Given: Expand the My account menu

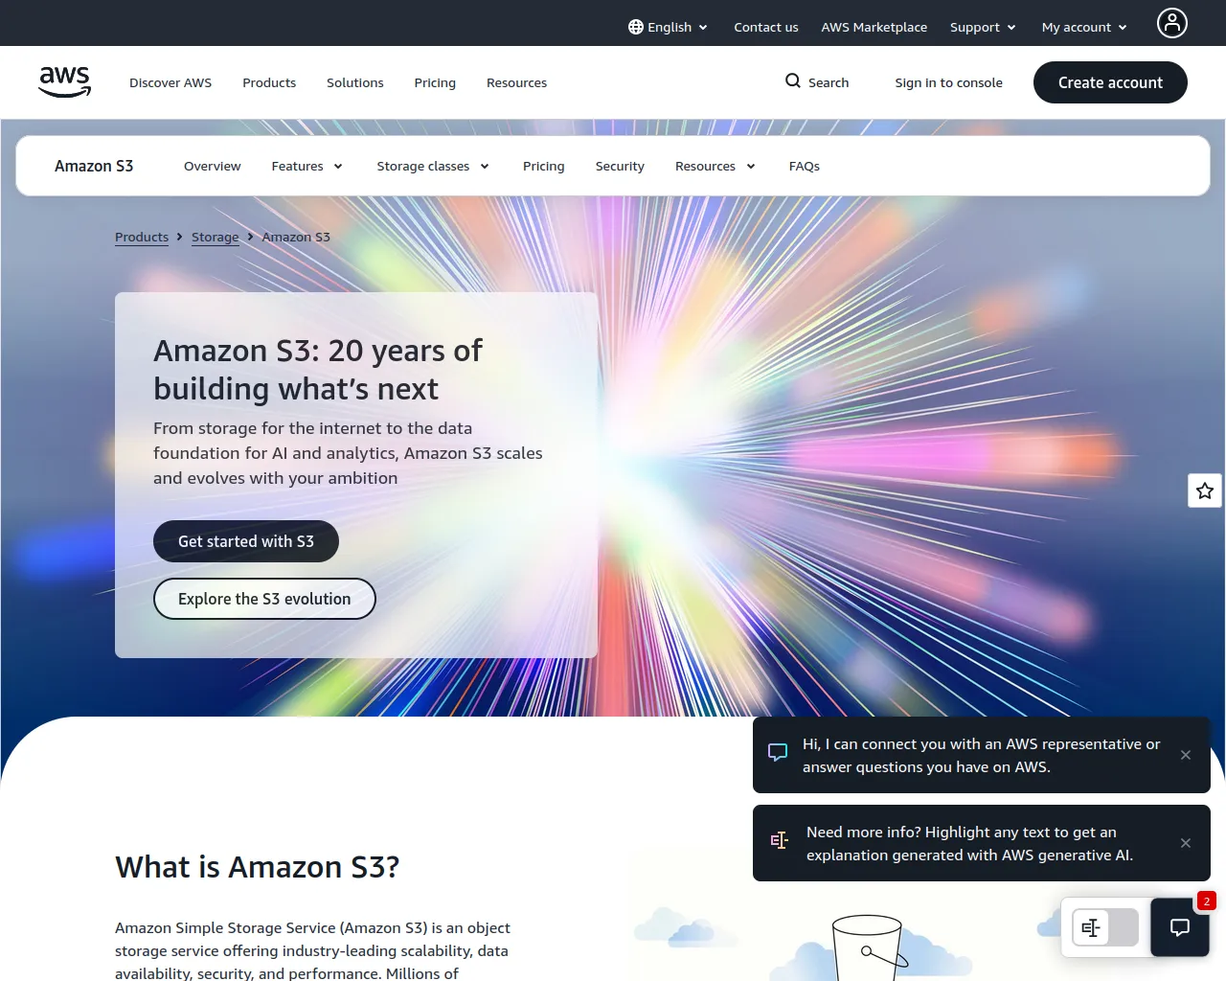Looking at the screenshot, I should click(1084, 27).
